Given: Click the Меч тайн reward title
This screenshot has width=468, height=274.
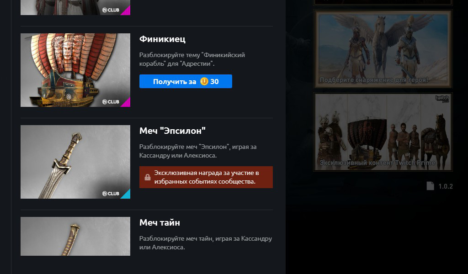Looking at the screenshot, I should (160, 223).
